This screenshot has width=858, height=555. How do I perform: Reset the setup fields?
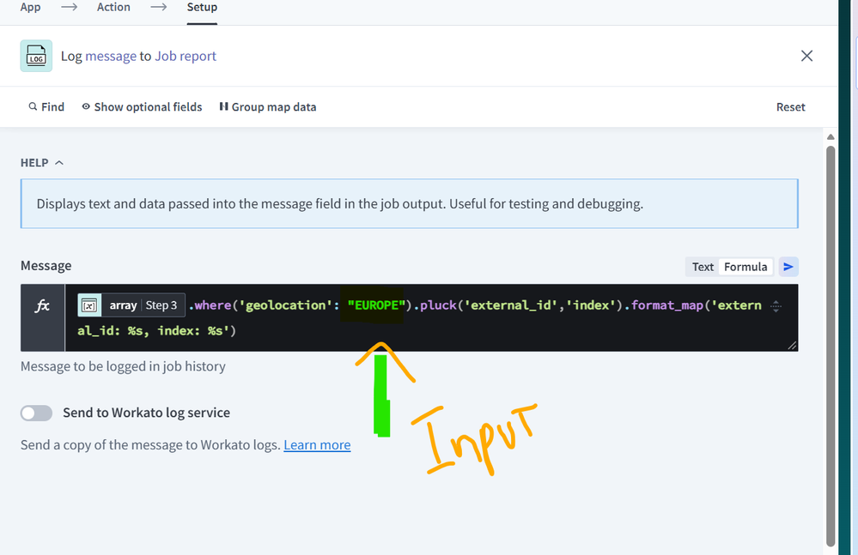click(x=790, y=107)
